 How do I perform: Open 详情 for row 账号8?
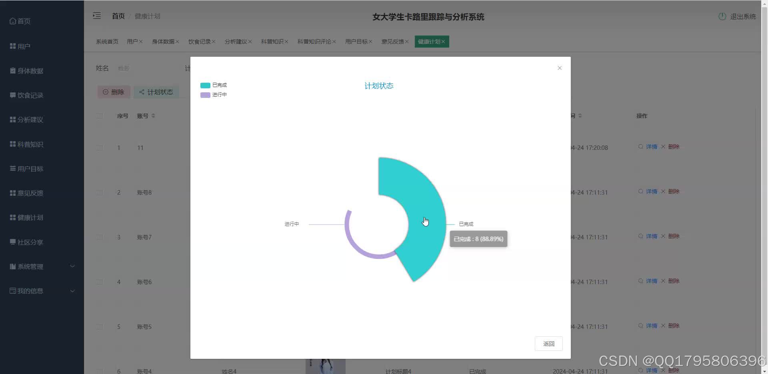coord(648,191)
